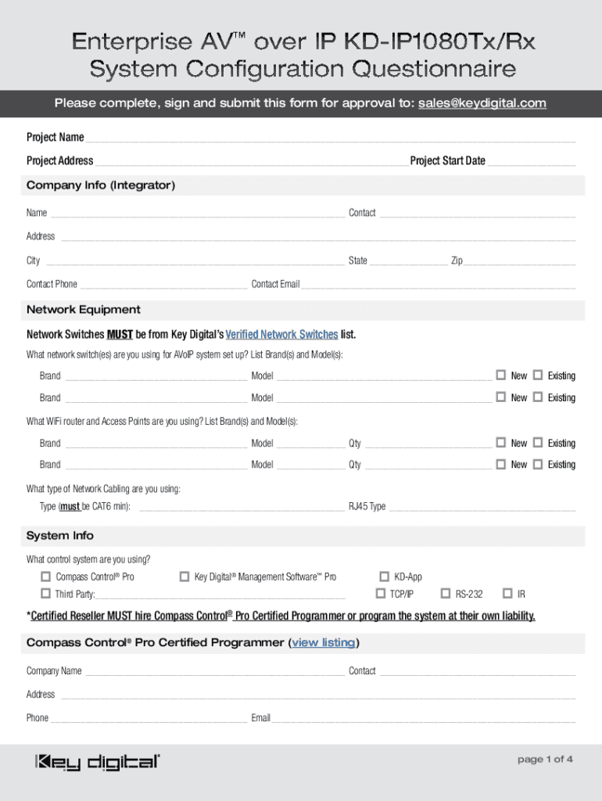Check Existing for the first WiFi router row
602x801 pixels.
coord(538,443)
